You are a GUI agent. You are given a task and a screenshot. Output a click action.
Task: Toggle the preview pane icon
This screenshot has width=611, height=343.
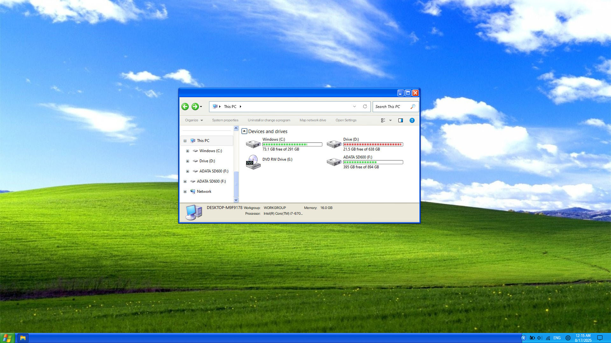point(401,120)
